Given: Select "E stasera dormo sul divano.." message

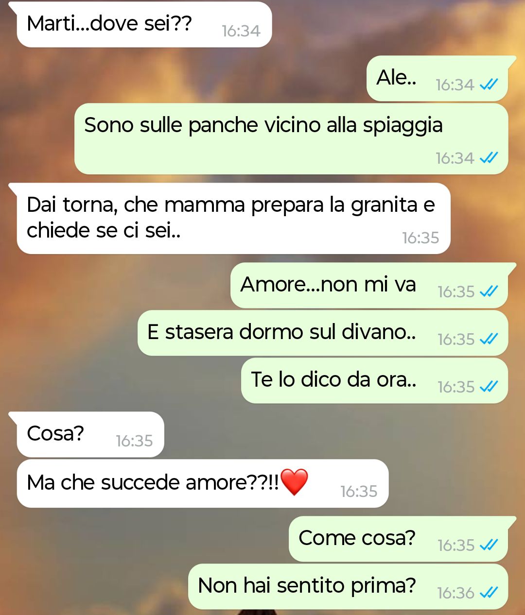Looking at the screenshot, I should click(x=323, y=333).
